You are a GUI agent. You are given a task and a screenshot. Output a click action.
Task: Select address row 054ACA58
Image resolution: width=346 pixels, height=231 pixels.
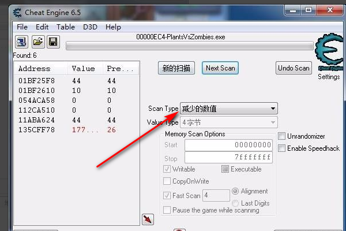coord(77,100)
